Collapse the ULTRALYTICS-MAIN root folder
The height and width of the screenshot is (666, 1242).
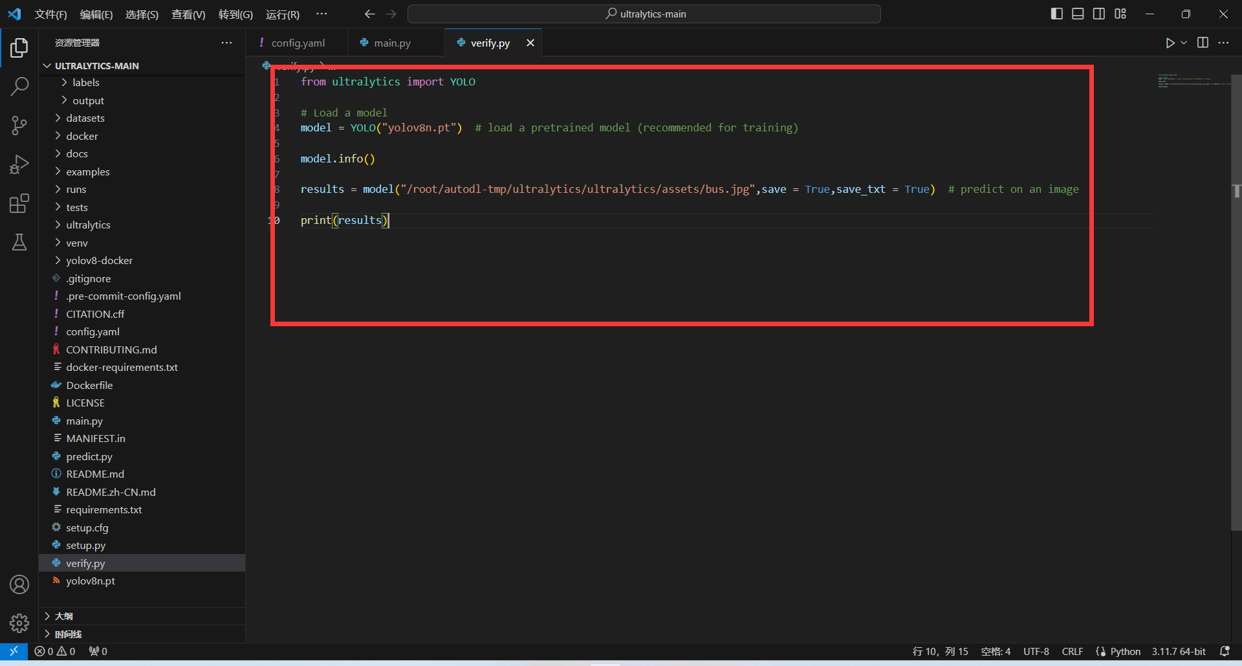click(x=142, y=65)
